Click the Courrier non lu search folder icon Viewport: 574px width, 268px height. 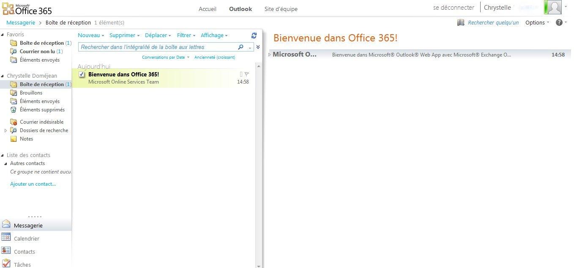pos(14,51)
